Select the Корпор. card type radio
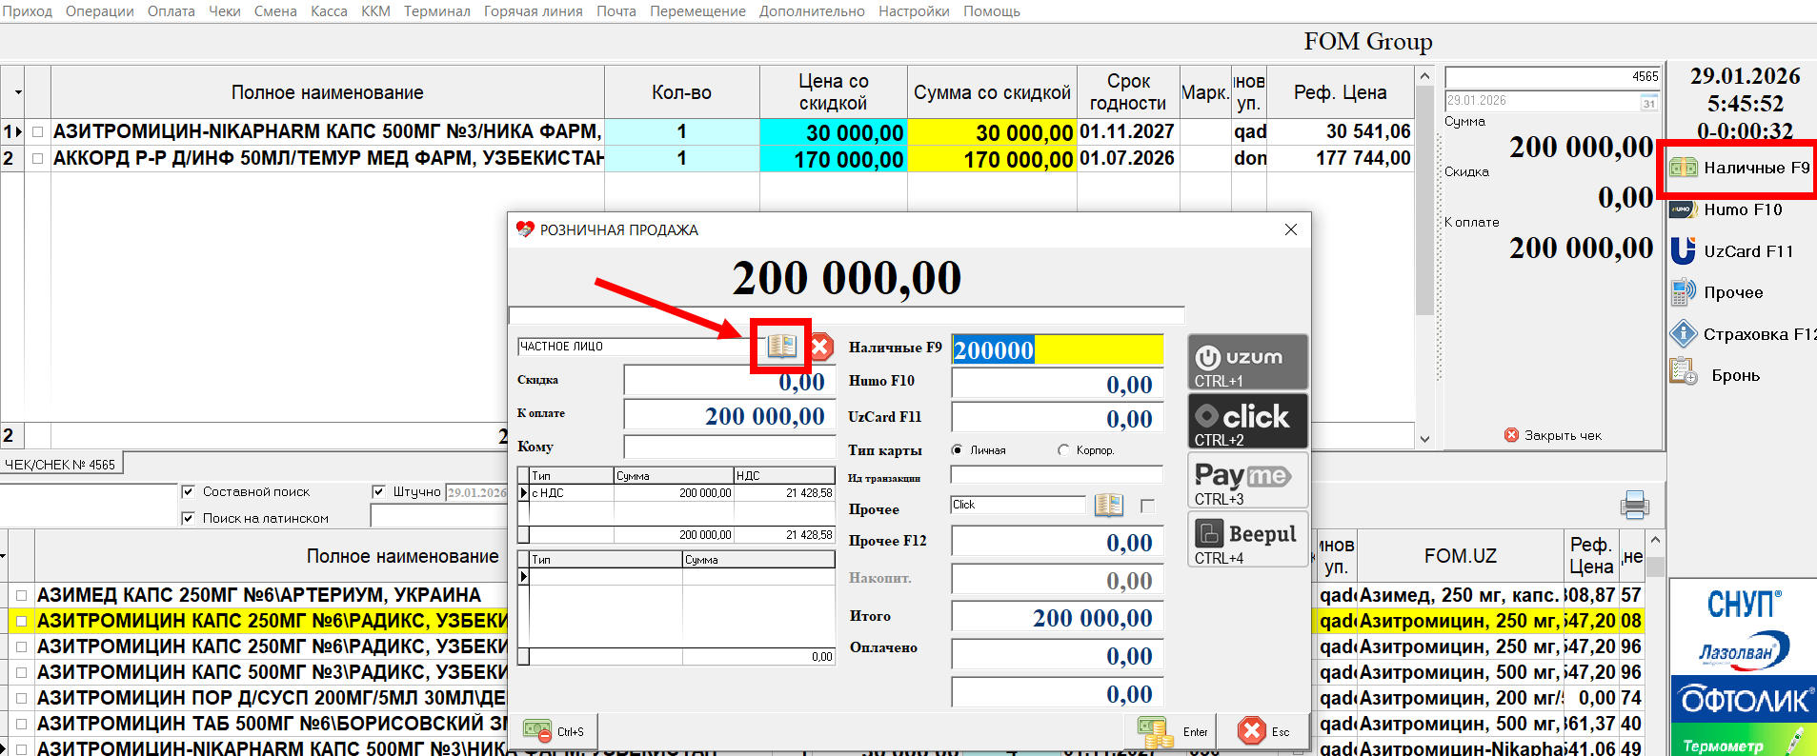 point(1063,450)
